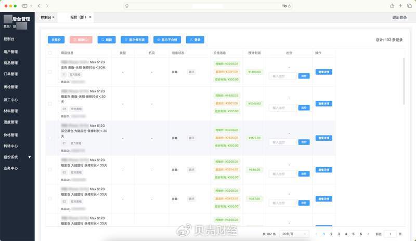416x241 pixels.
Task: Tick the select-all checkbox in table header
Action: point(50,53)
